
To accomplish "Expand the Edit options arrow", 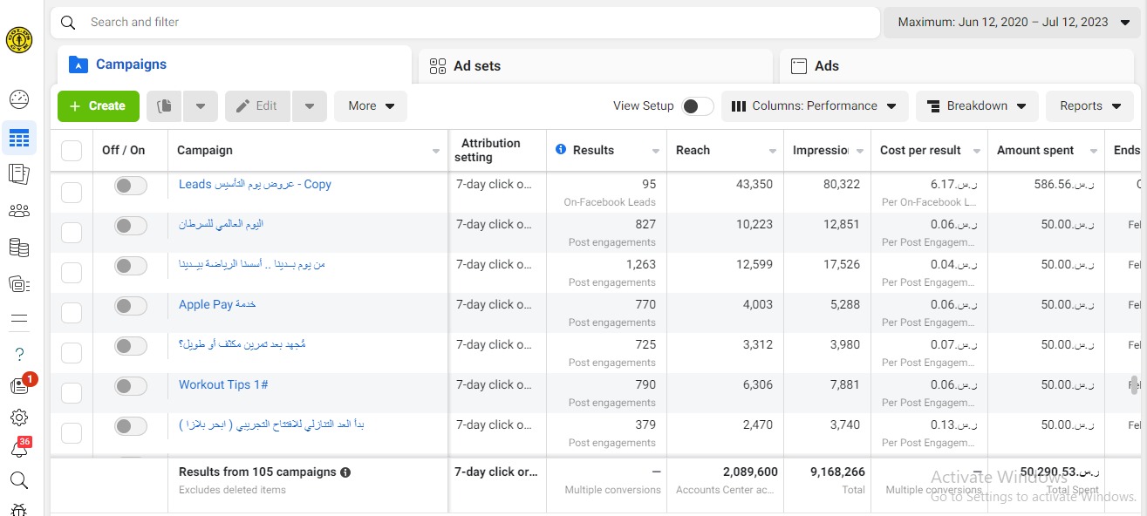I will click(x=310, y=106).
